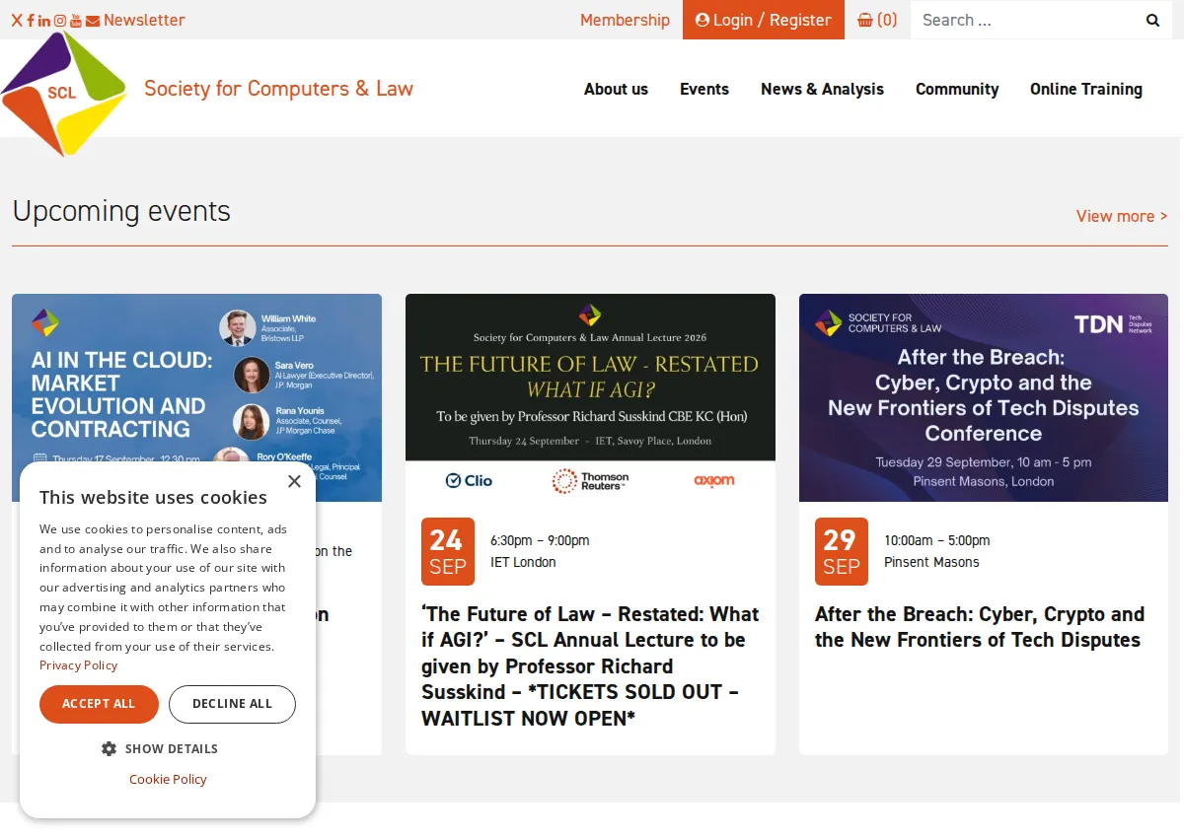Click '10:00am – 5:00pm' time text

pyautogui.click(x=936, y=540)
